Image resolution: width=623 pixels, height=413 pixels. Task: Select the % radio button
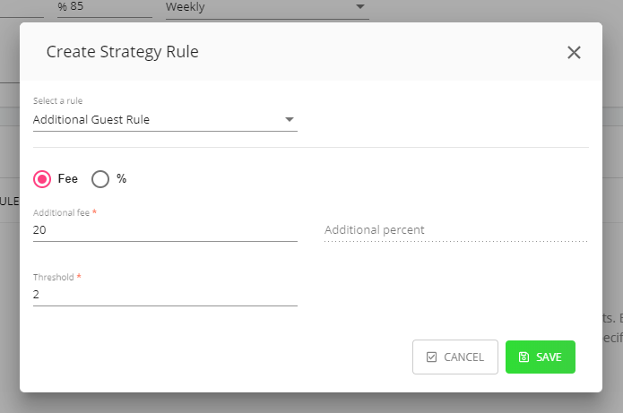click(100, 179)
